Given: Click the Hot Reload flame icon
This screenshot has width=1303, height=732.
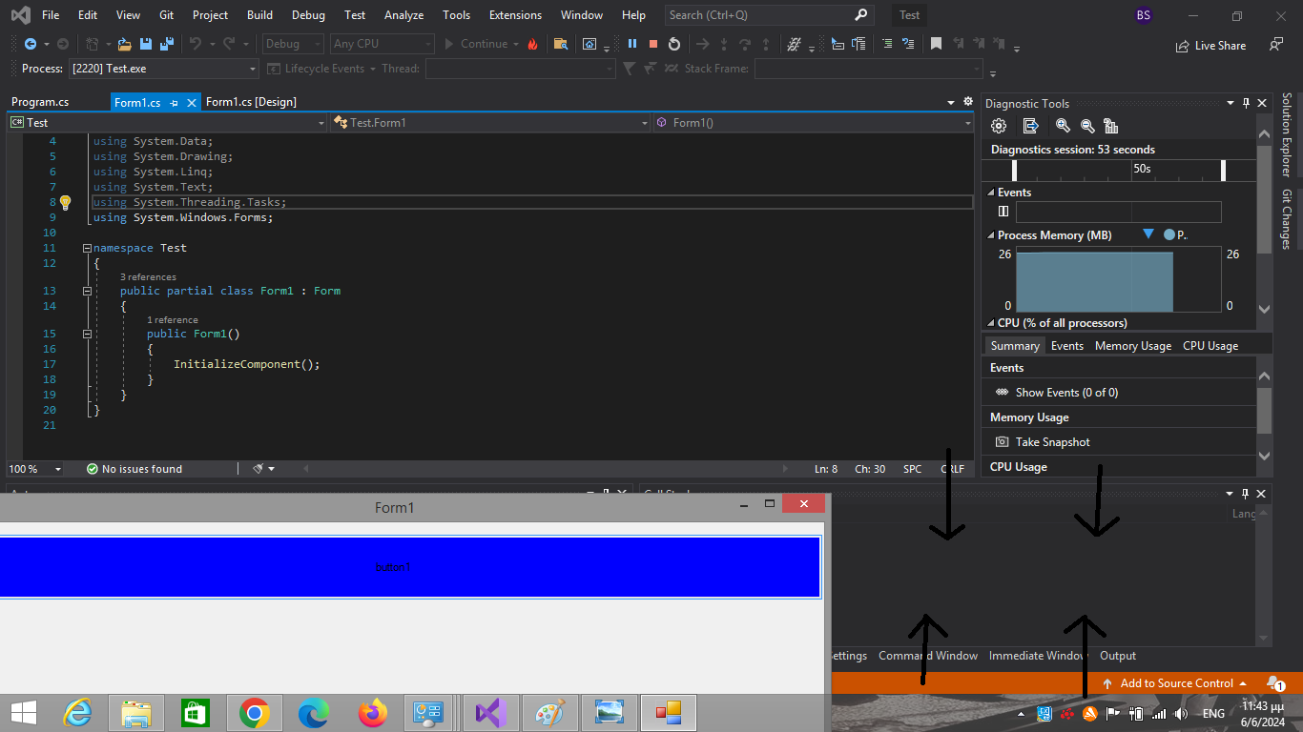Looking at the screenshot, I should [532, 44].
